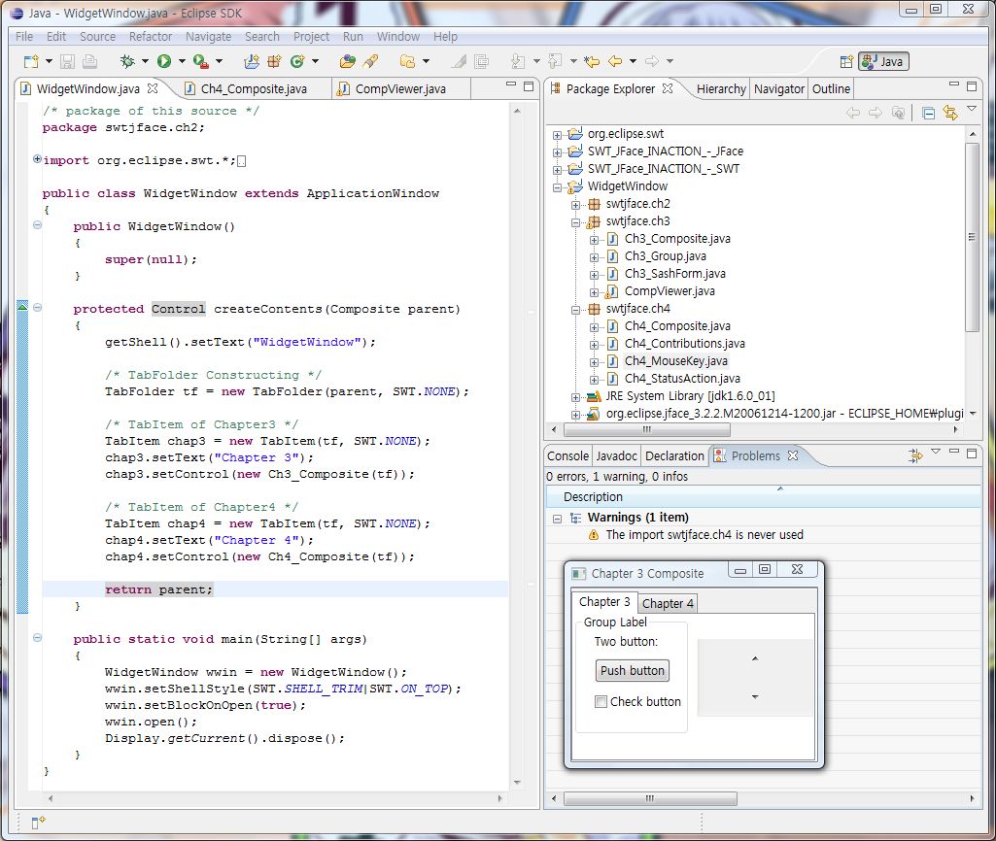The height and width of the screenshot is (841, 996).
Task: Go to Last Edit Location icon
Action: [x=592, y=61]
